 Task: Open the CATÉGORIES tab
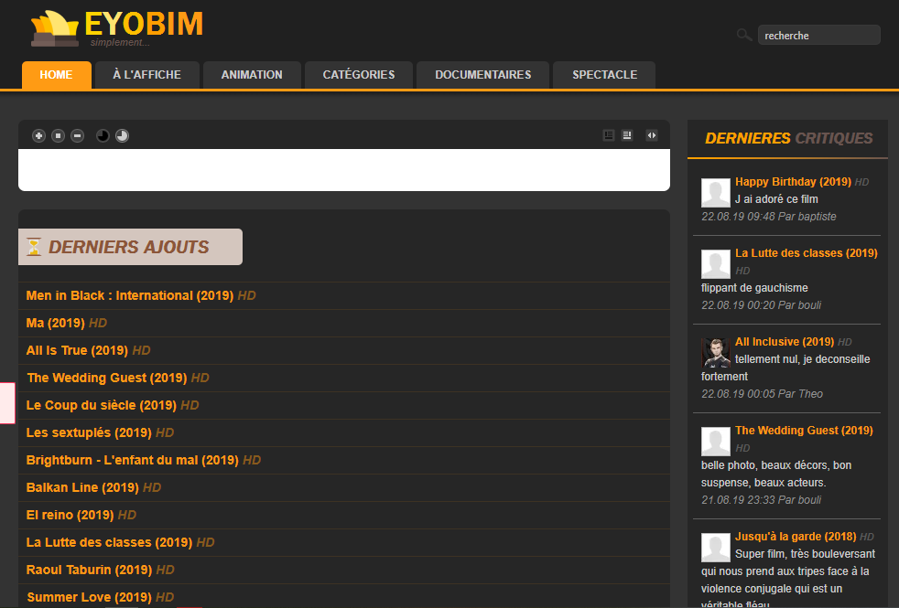pos(359,75)
